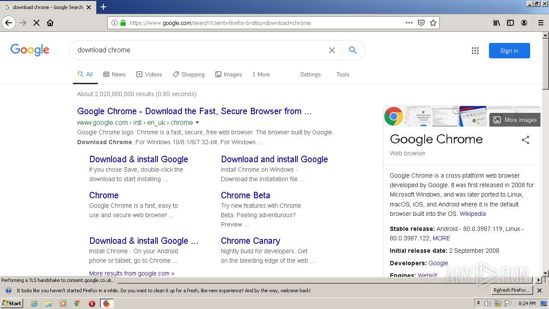Screen dimensions: 549x309
Task: Open search Tools options
Action: (x=343, y=74)
